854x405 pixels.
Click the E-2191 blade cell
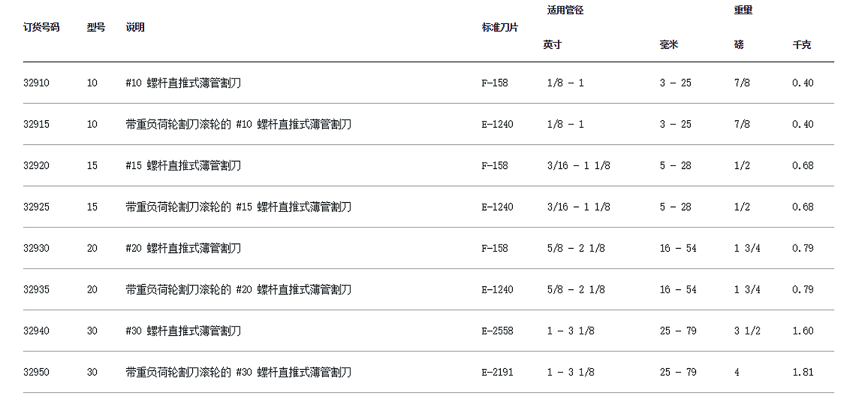(497, 372)
